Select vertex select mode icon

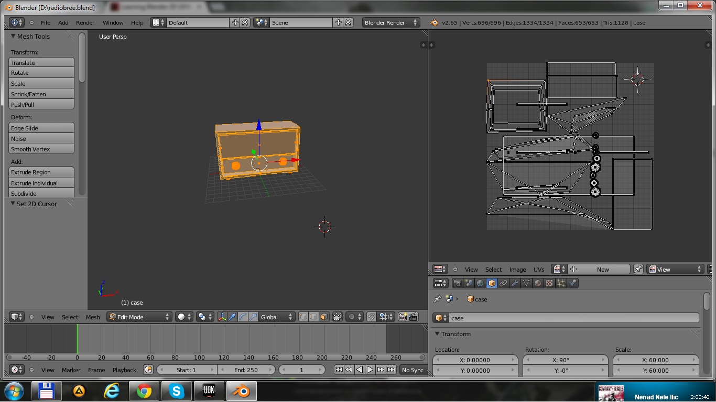[x=303, y=317]
